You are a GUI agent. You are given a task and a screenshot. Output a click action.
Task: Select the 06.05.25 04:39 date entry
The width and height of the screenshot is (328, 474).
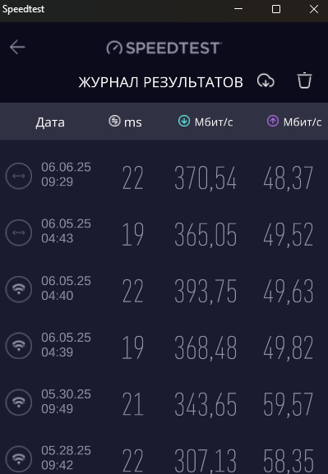(x=66, y=345)
